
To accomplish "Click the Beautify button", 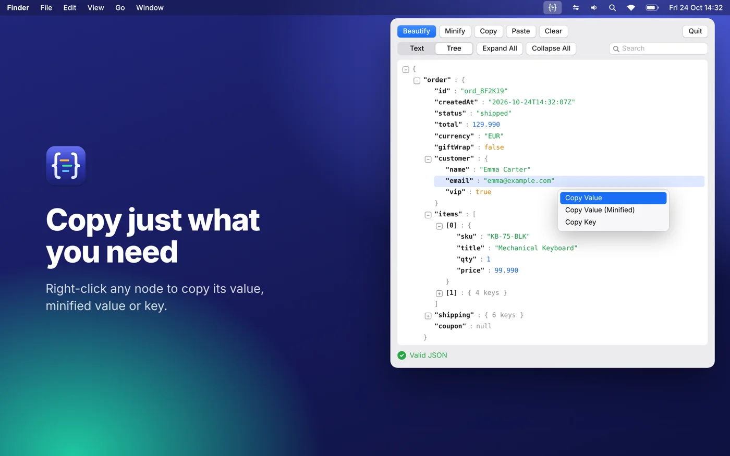I will (x=417, y=31).
